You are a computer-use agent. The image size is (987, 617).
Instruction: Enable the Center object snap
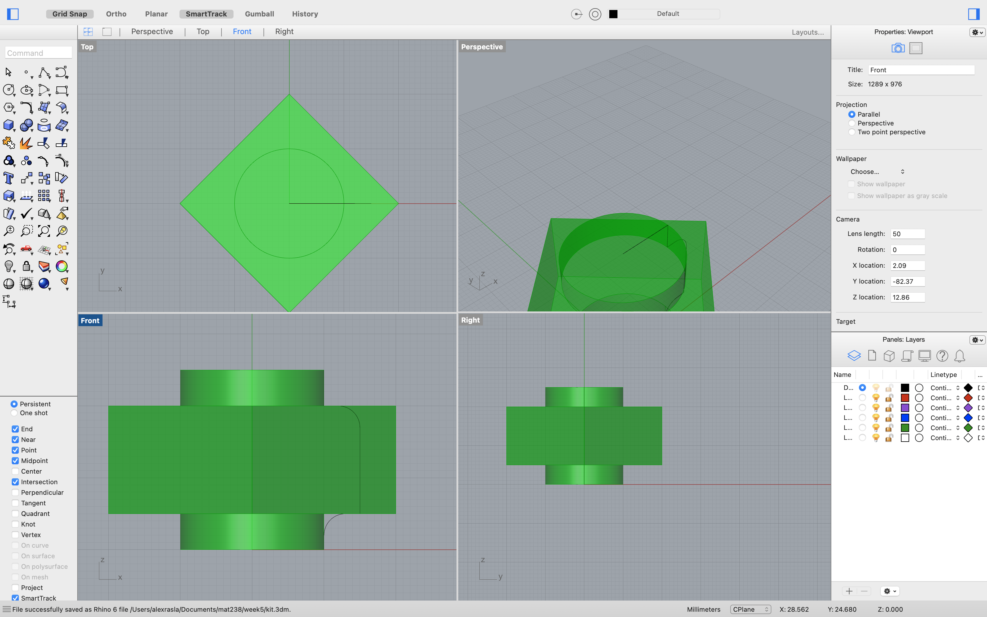point(15,471)
